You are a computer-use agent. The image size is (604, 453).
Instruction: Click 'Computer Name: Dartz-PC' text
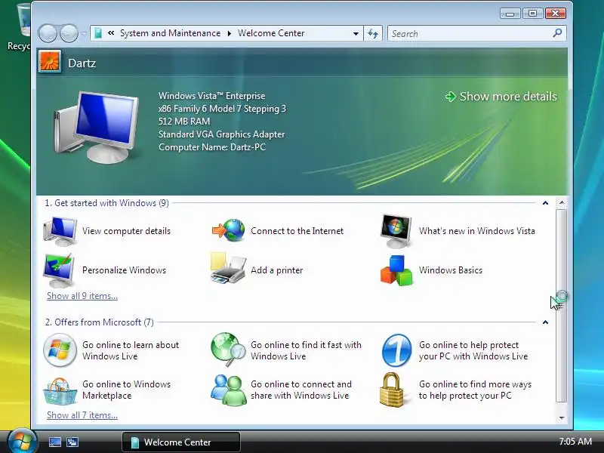(x=212, y=147)
